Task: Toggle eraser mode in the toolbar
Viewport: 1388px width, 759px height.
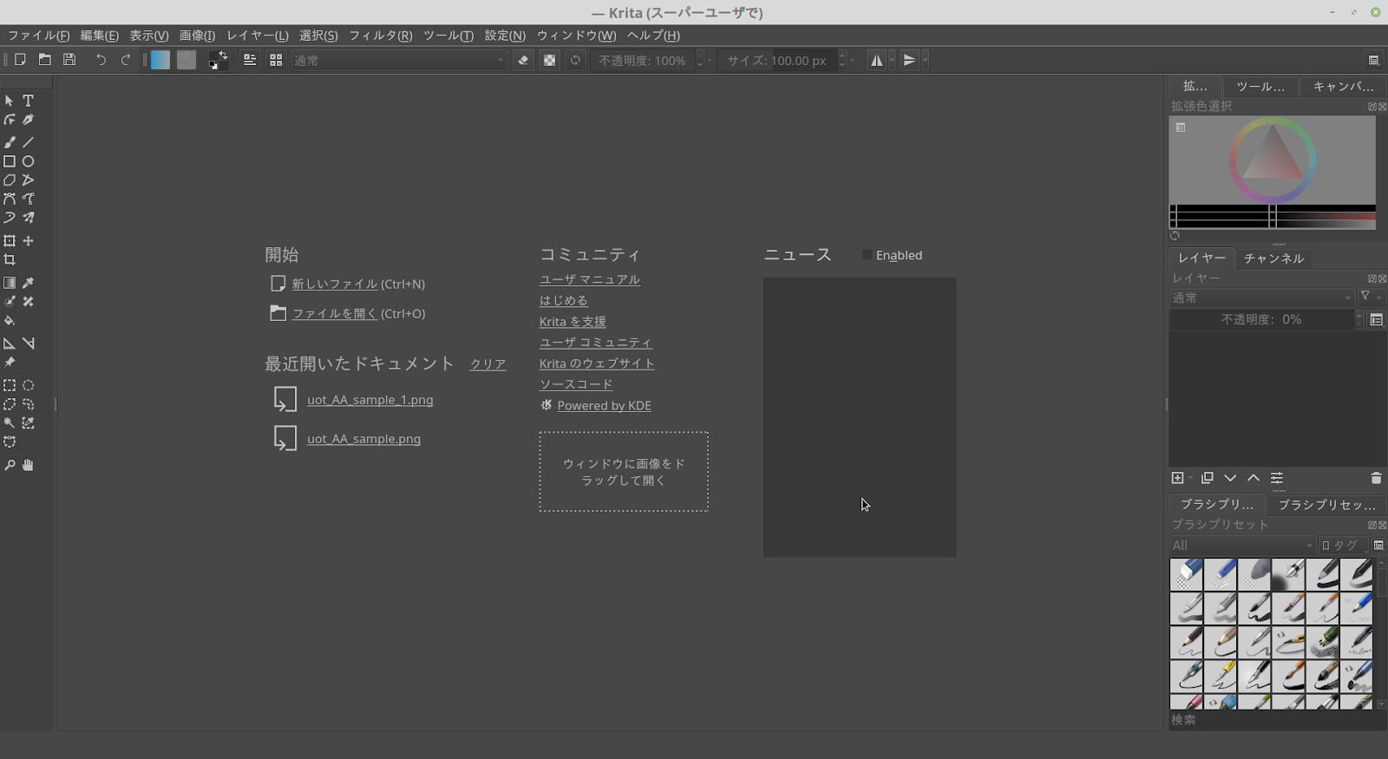Action: tap(523, 60)
